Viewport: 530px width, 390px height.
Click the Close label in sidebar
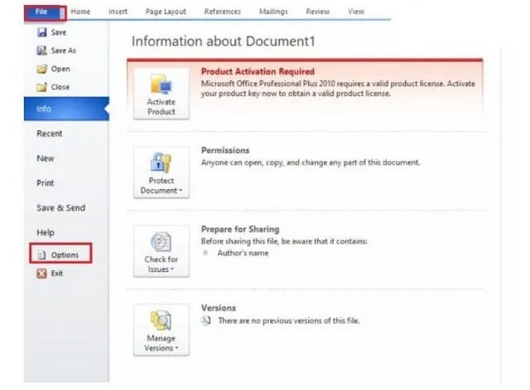tap(60, 87)
